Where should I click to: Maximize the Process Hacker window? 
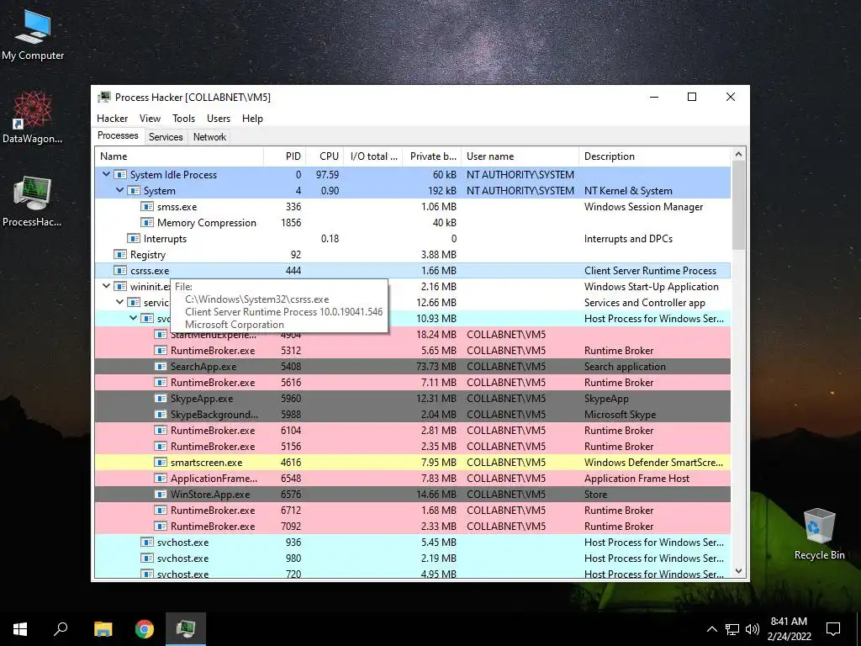tap(692, 97)
